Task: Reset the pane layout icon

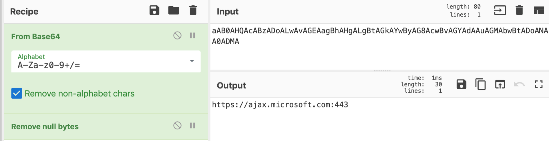Action: tap(539, 11)
